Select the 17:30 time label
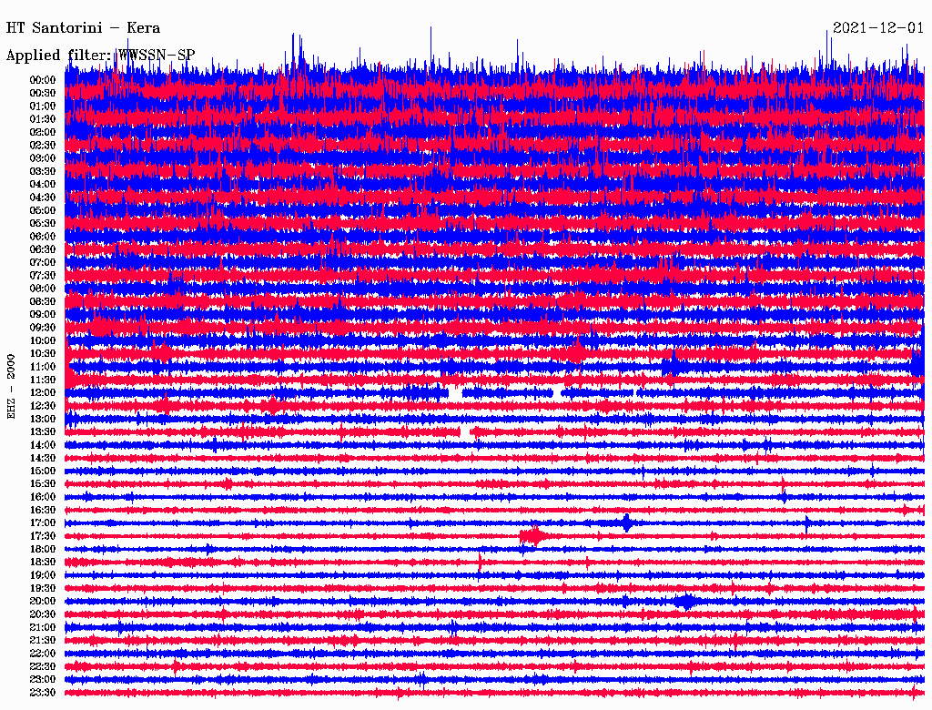The width and height of the screenshot is (932, 710). pos(43,536)
